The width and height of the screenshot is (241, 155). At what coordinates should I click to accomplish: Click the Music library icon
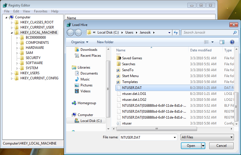[77, 79]
